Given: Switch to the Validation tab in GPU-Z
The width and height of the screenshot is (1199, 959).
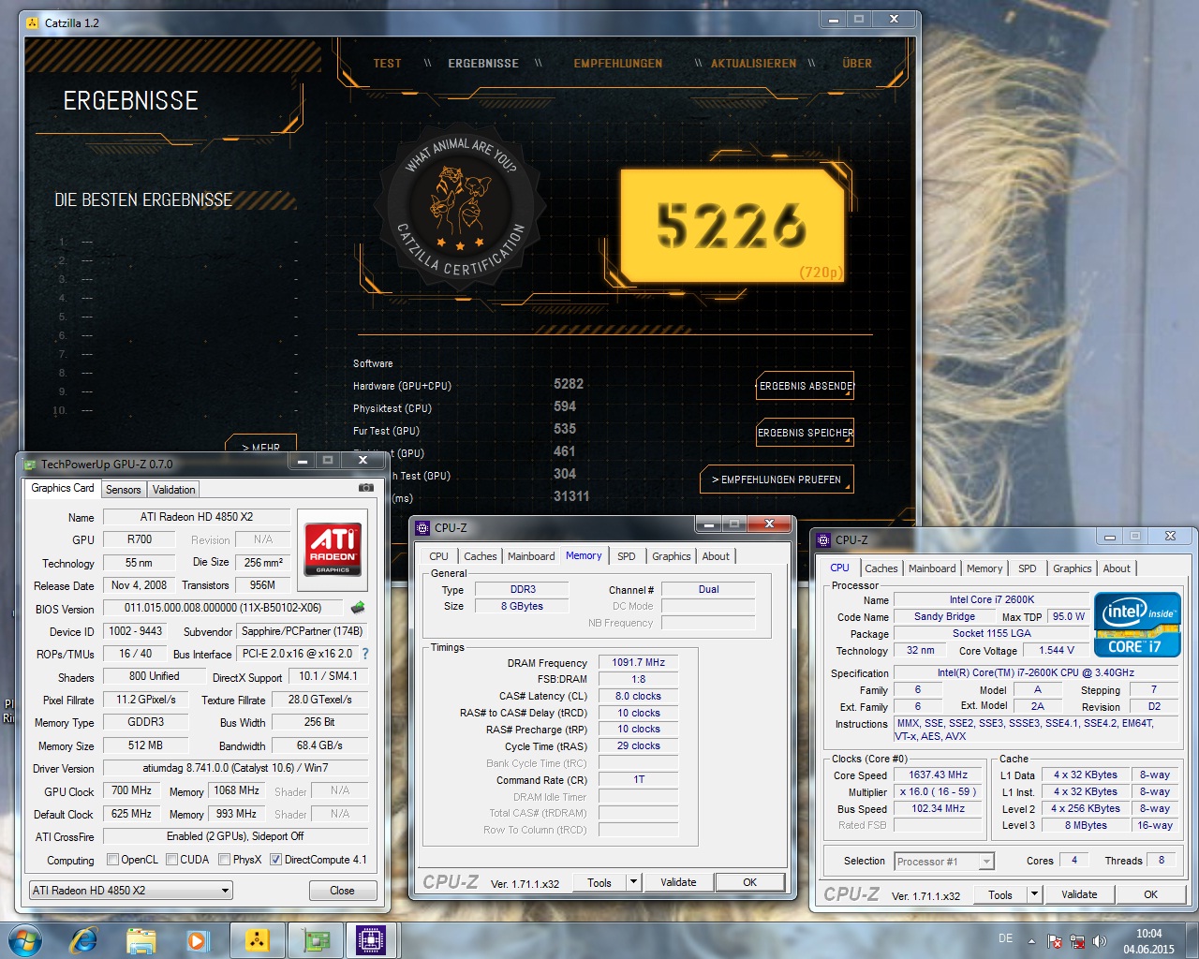Looking at the screenshot, I should [174, 490].
